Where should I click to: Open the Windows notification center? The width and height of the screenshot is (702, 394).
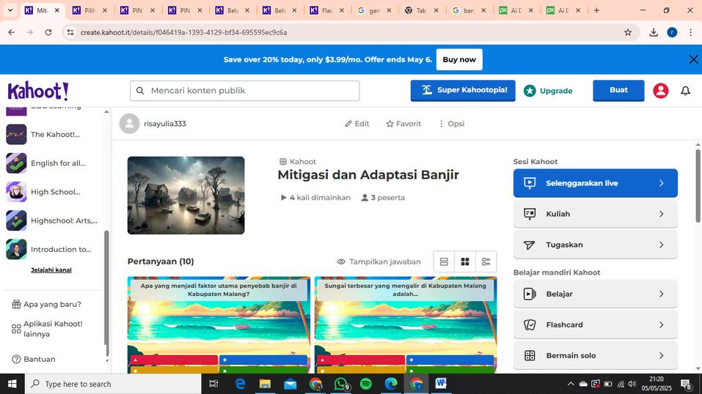[x=686, y=384]
